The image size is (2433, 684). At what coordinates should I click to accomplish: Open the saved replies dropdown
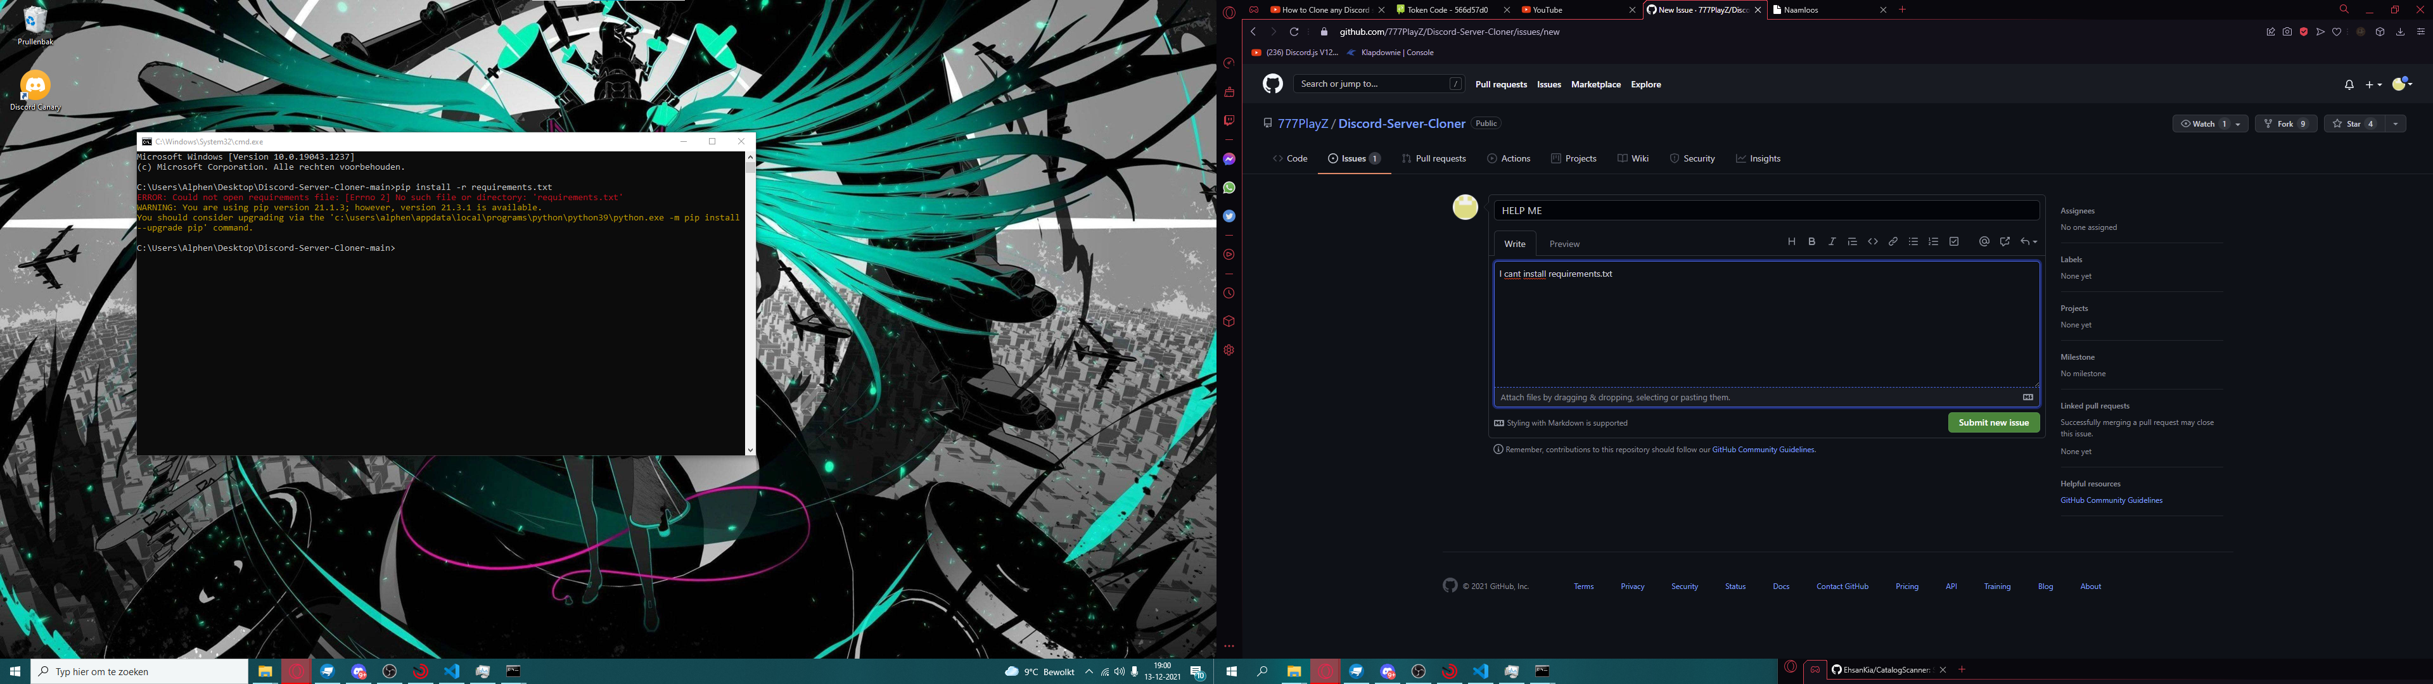[2027, 242]
